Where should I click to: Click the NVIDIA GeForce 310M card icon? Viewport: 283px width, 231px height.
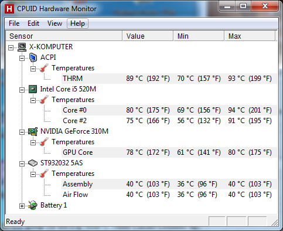[33, 131]
